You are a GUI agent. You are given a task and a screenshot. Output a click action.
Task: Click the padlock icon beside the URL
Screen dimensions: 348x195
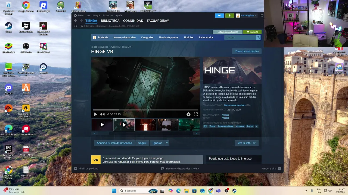pyautogui.click(x=82, y=26)
